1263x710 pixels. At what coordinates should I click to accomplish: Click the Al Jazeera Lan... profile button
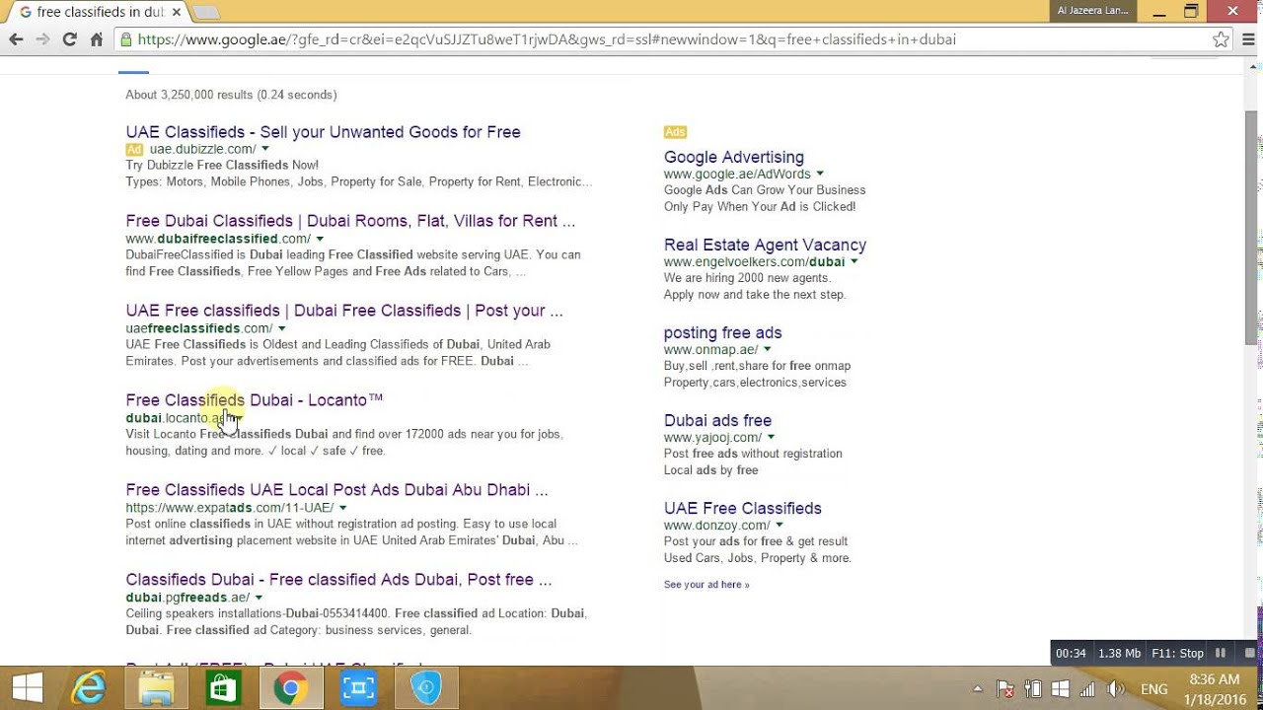(x=1092, y=10)
